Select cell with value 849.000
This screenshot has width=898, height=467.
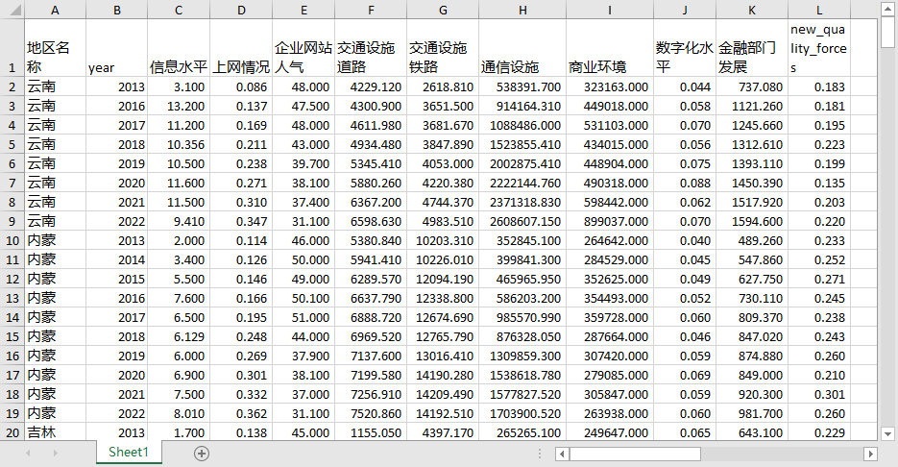click(752, 375)
